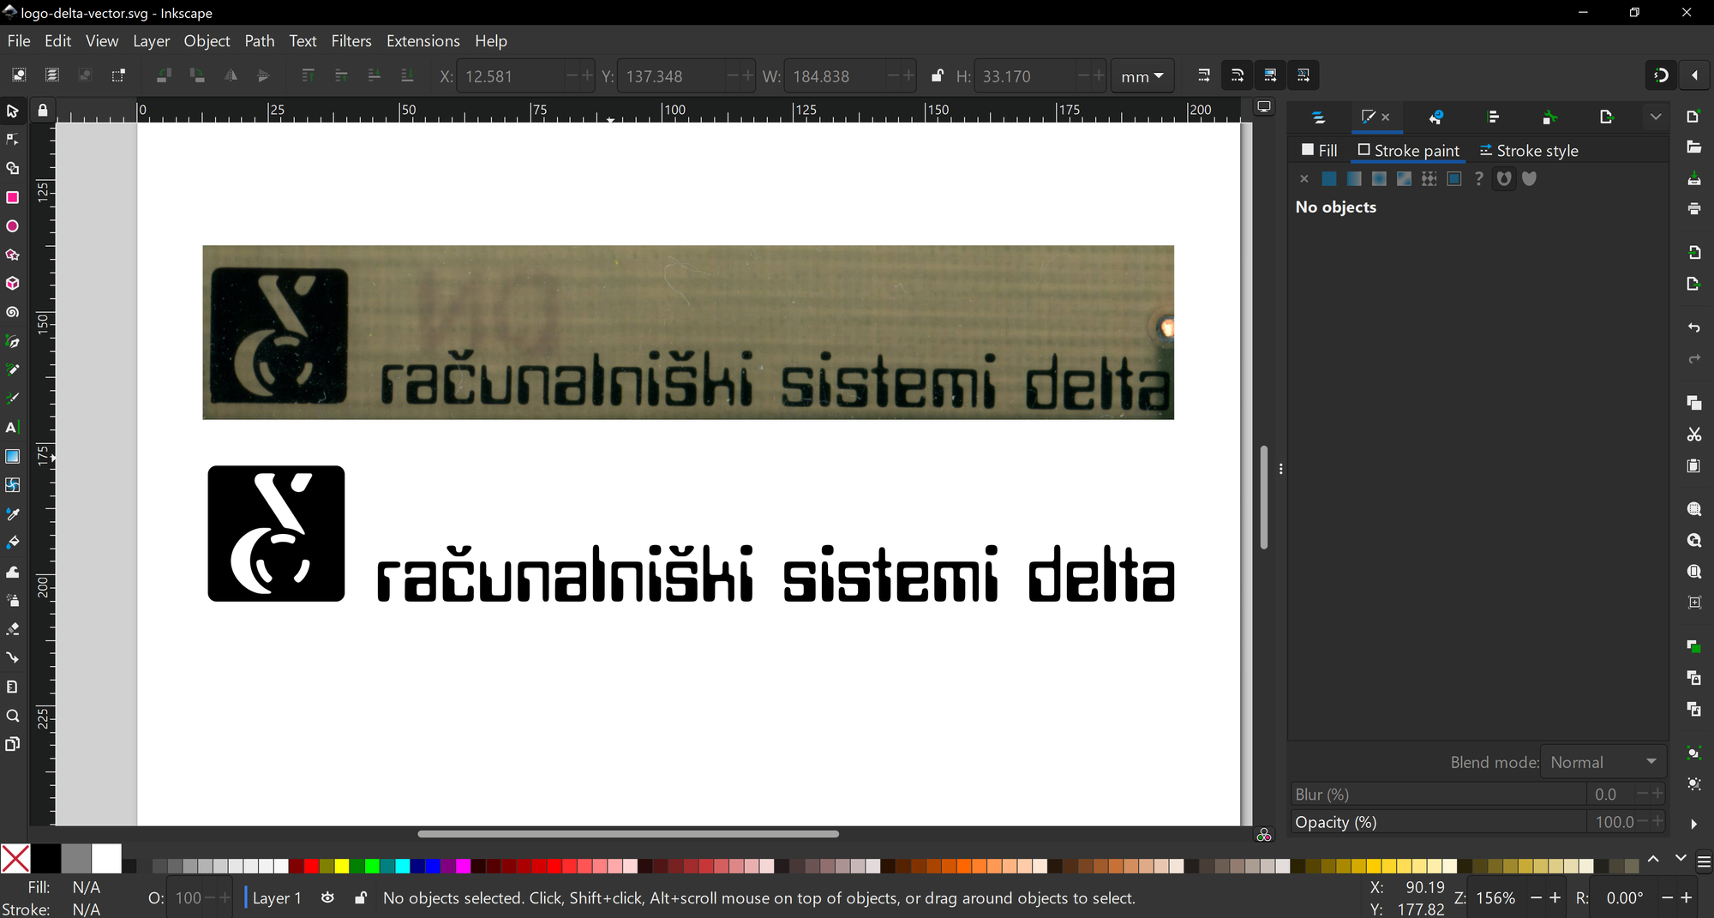The height and width of the screenshot is (918, 1714).
Task: Select the Star polygon tool
Action: [x=12, y=255]
